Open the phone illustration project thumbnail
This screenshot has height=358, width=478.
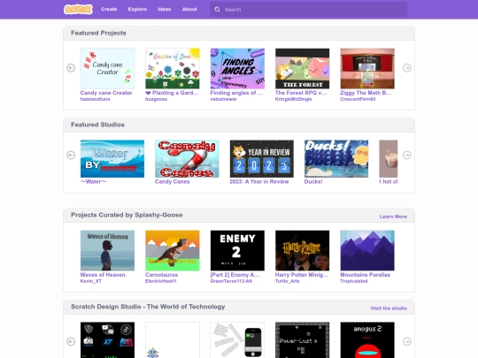237,340
